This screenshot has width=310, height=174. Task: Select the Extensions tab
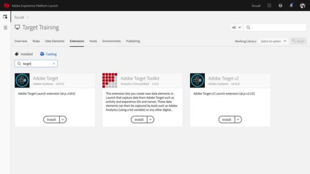(77, 41)
